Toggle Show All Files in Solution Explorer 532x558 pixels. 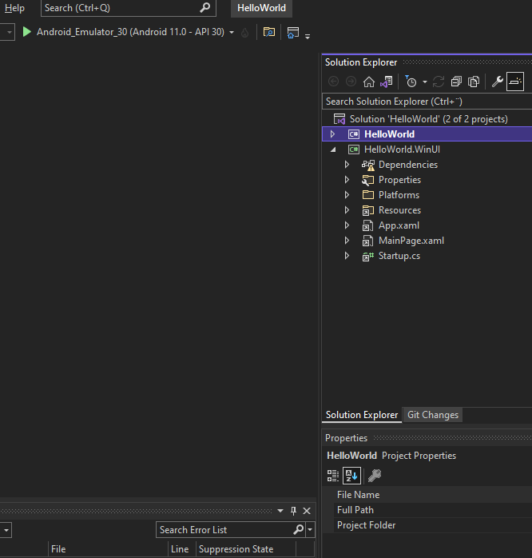474,82
